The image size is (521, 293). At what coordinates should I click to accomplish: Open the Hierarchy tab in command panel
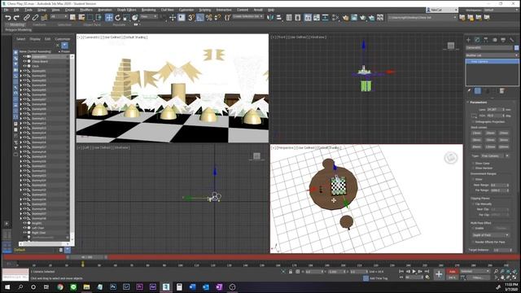(x=486, y=40)
